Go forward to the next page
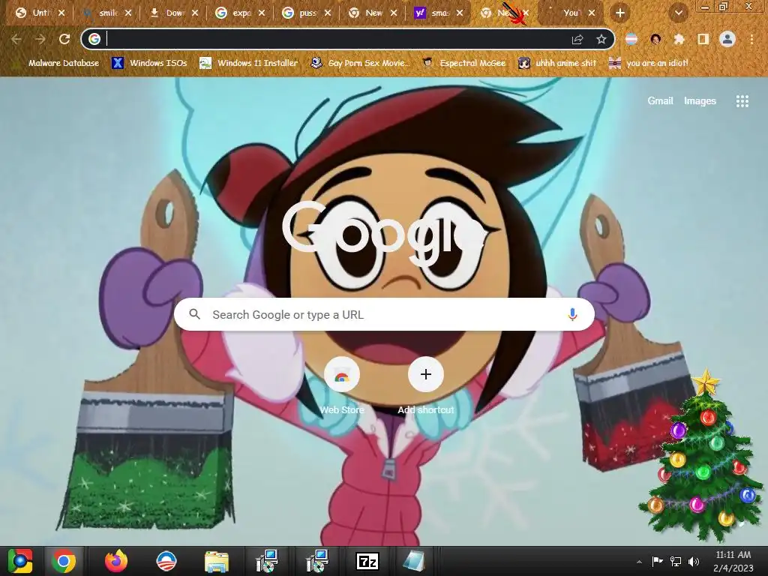Image resolution: width=768 pixels, height=576 pixels. click(x=40, y=39)
